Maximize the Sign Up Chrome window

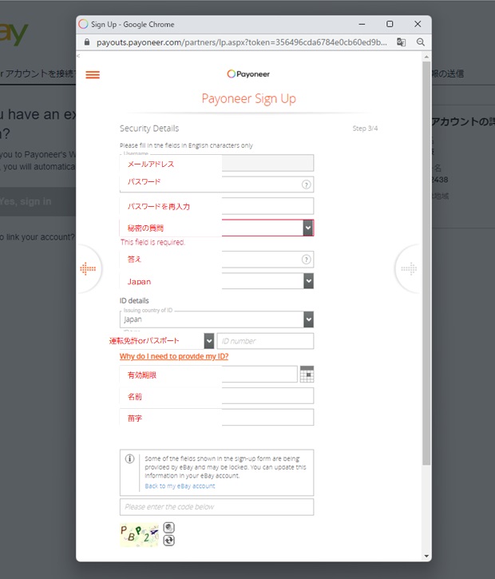pyautogui.click(x=390, y=24)
